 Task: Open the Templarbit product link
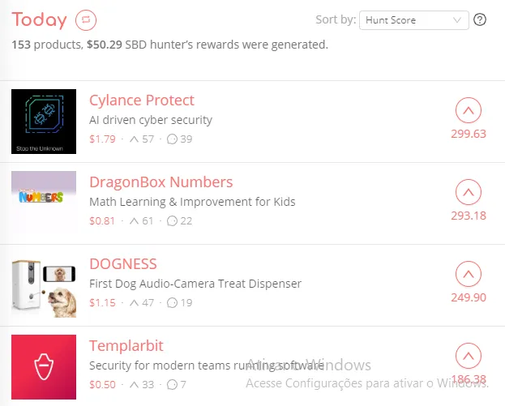pos(126,346)
